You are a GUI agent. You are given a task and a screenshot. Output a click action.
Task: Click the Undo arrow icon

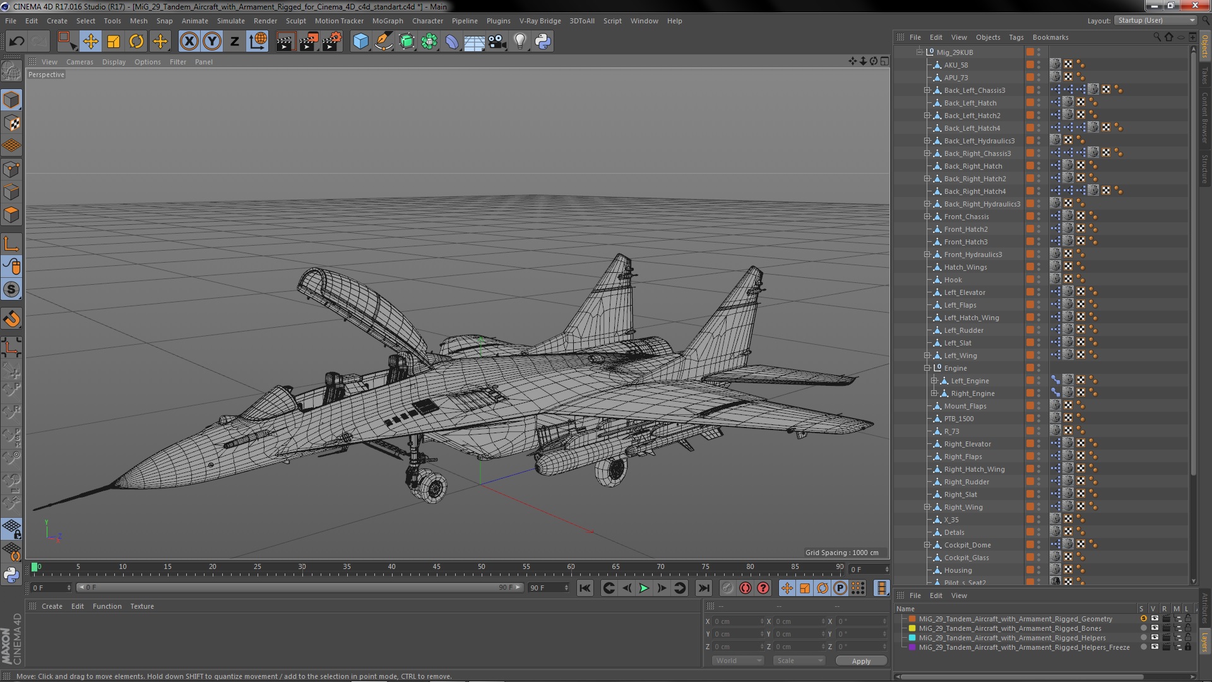(x=16, y=42)
